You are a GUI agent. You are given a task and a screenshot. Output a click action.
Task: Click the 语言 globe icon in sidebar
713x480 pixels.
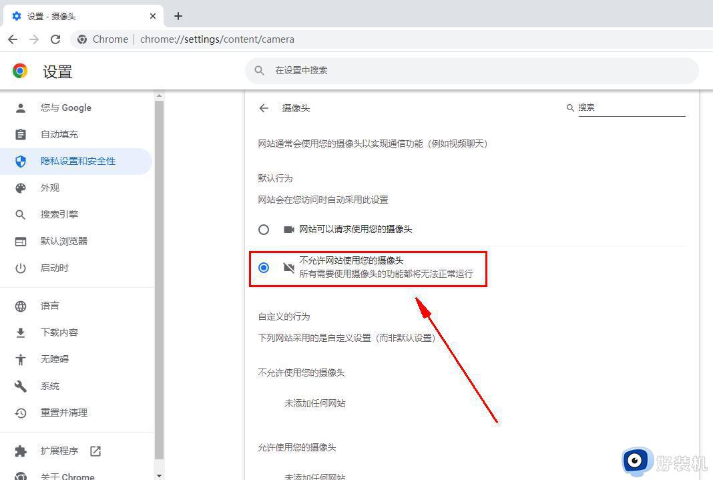[21, 306]
